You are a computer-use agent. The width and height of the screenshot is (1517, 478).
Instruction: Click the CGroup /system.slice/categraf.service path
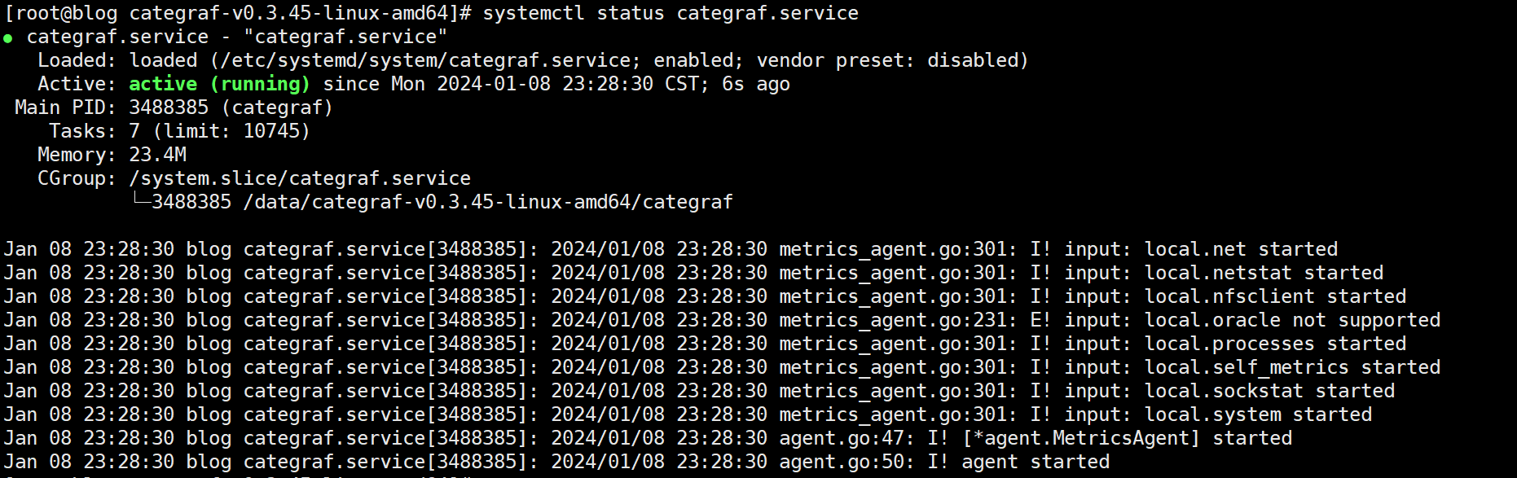(300, 178)
